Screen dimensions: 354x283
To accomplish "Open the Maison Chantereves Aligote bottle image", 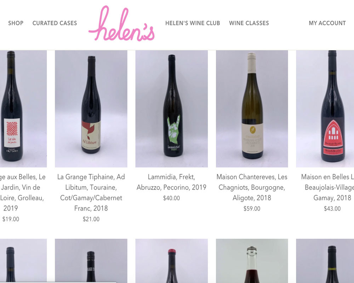I will point(252,109).
